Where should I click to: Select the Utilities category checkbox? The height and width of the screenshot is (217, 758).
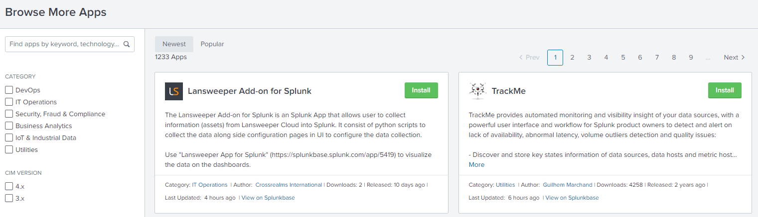9,150
